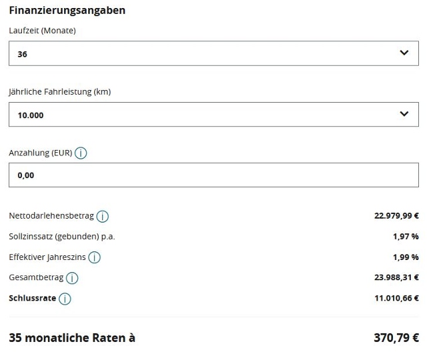Select the 23.988,31 € total amount
The height and width of the screenshot is (354, 427).
(396, 277)
